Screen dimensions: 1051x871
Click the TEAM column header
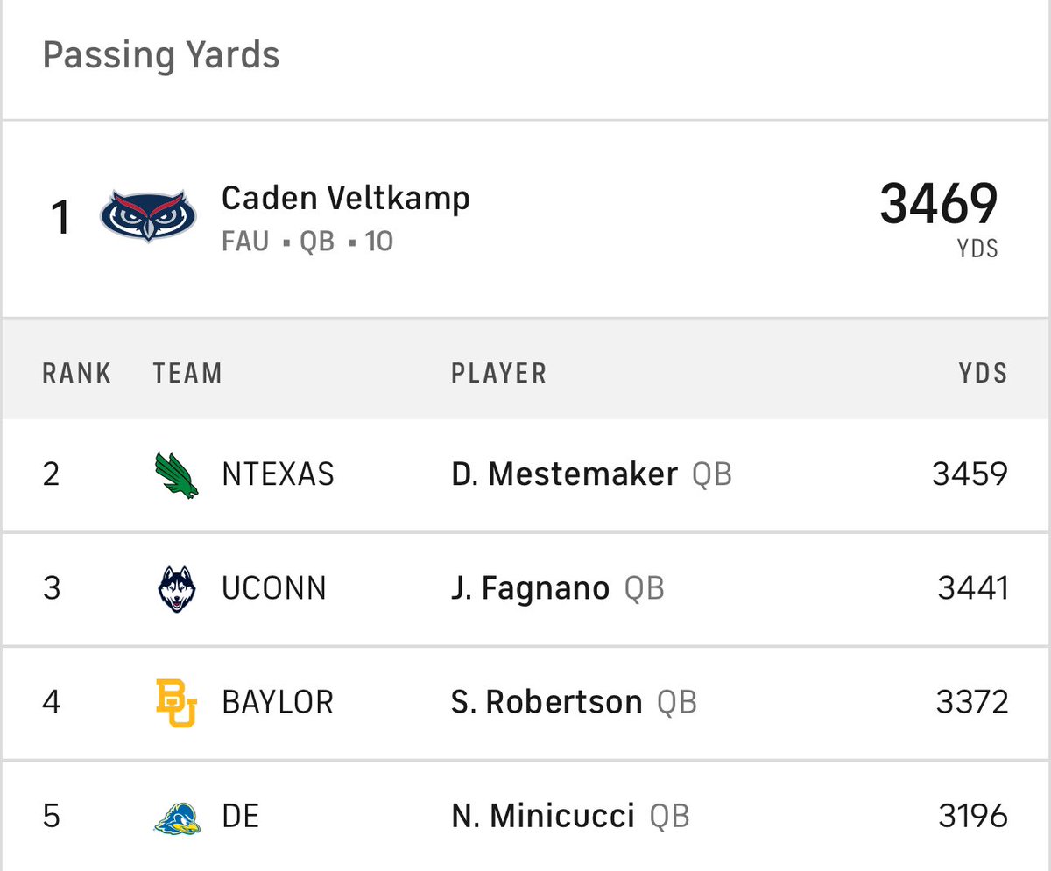[187, 373]
